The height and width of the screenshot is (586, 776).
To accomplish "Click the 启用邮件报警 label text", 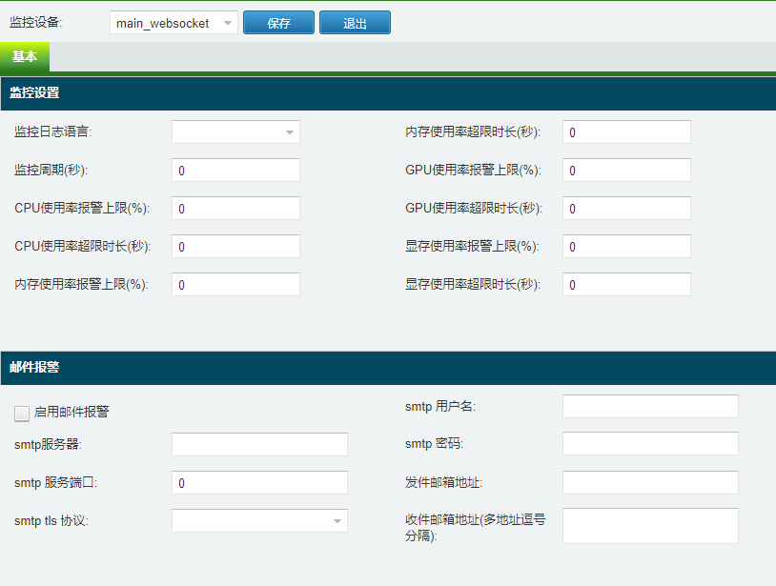I will click(x=71, y=412).
